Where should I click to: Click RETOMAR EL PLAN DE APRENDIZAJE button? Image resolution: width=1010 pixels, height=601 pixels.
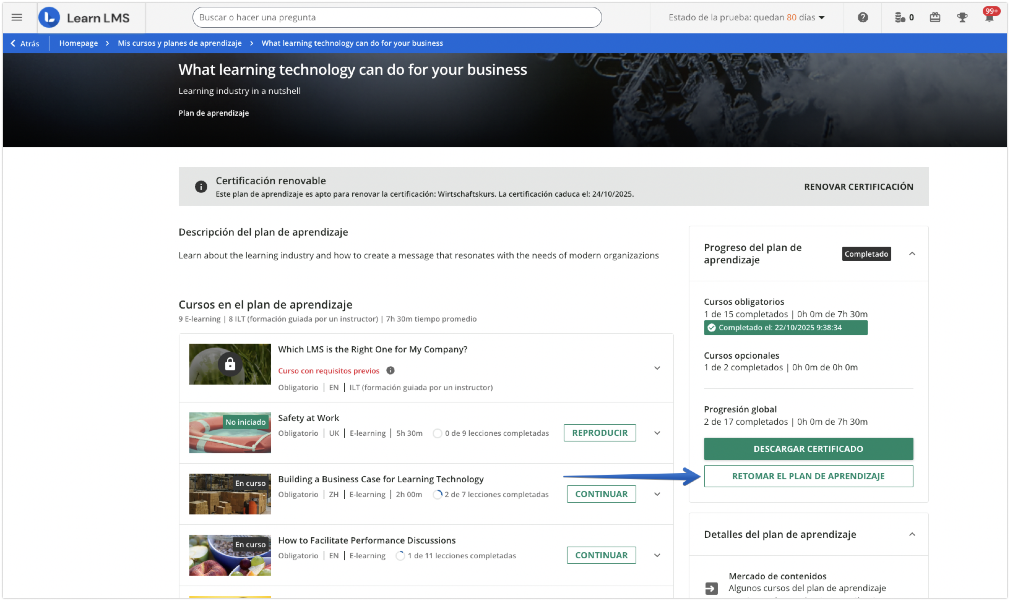point(808,476)
